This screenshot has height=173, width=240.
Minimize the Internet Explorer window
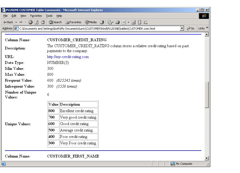point(198,10)
